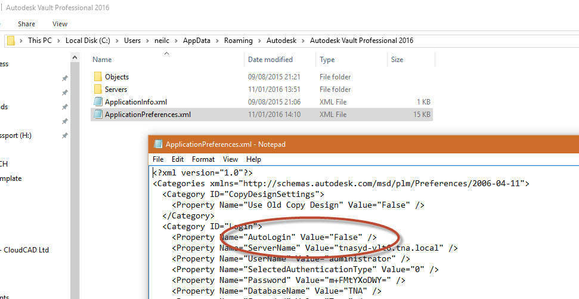Navigate to Autodesk breadcrumb segment
Image resolution: width=579 pixels, height=299 pixels.
tap(281, 41)
